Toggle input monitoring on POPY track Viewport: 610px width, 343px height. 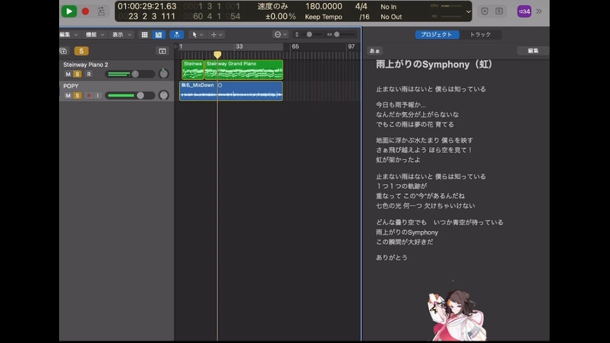(98, 95)
